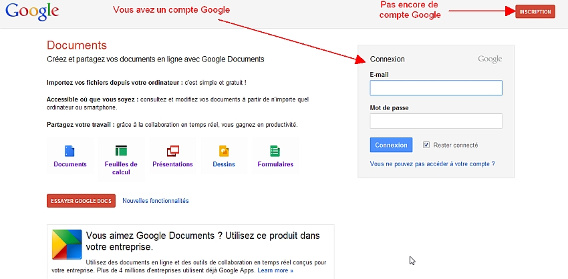Image resolution: width=568 pixels, height=279 pixels.
Task: Click the ESSAYER GOOGLE DOCS button
Action: coord(81,201)
